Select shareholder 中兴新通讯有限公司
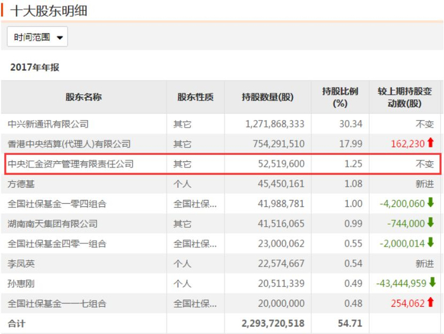The width and height of the screenshot is (444, 334). point(48,124)
